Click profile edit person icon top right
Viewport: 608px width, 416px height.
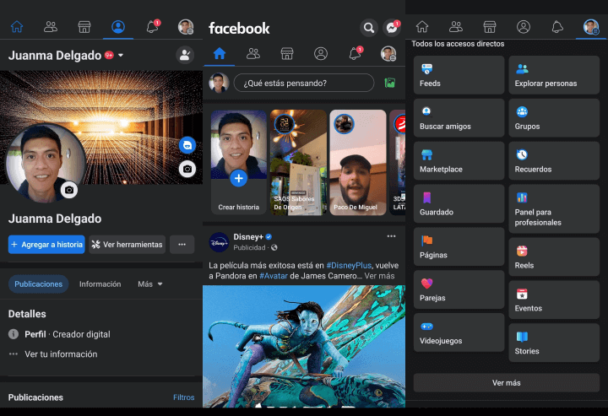pyautogui.click(x=185, y=55)
